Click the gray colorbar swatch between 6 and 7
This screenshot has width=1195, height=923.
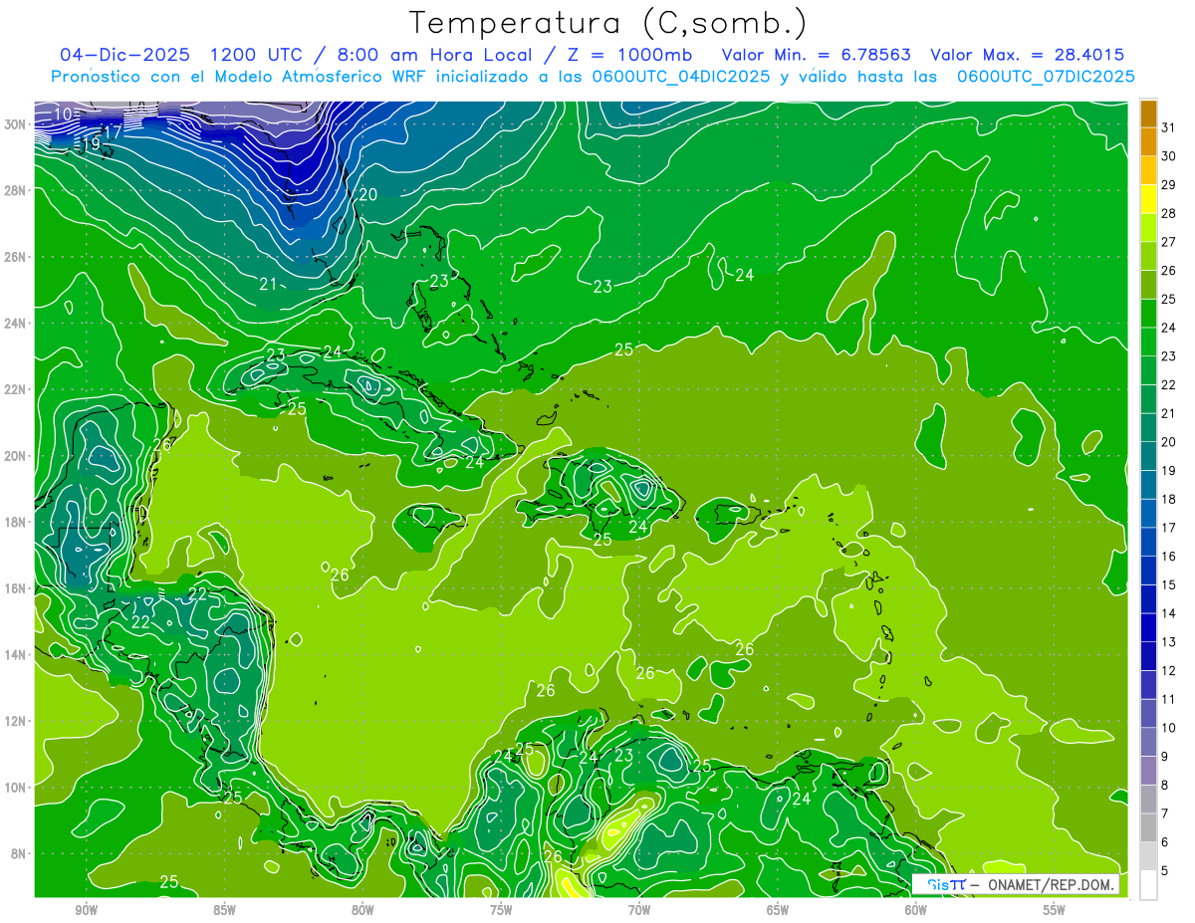1148,827
